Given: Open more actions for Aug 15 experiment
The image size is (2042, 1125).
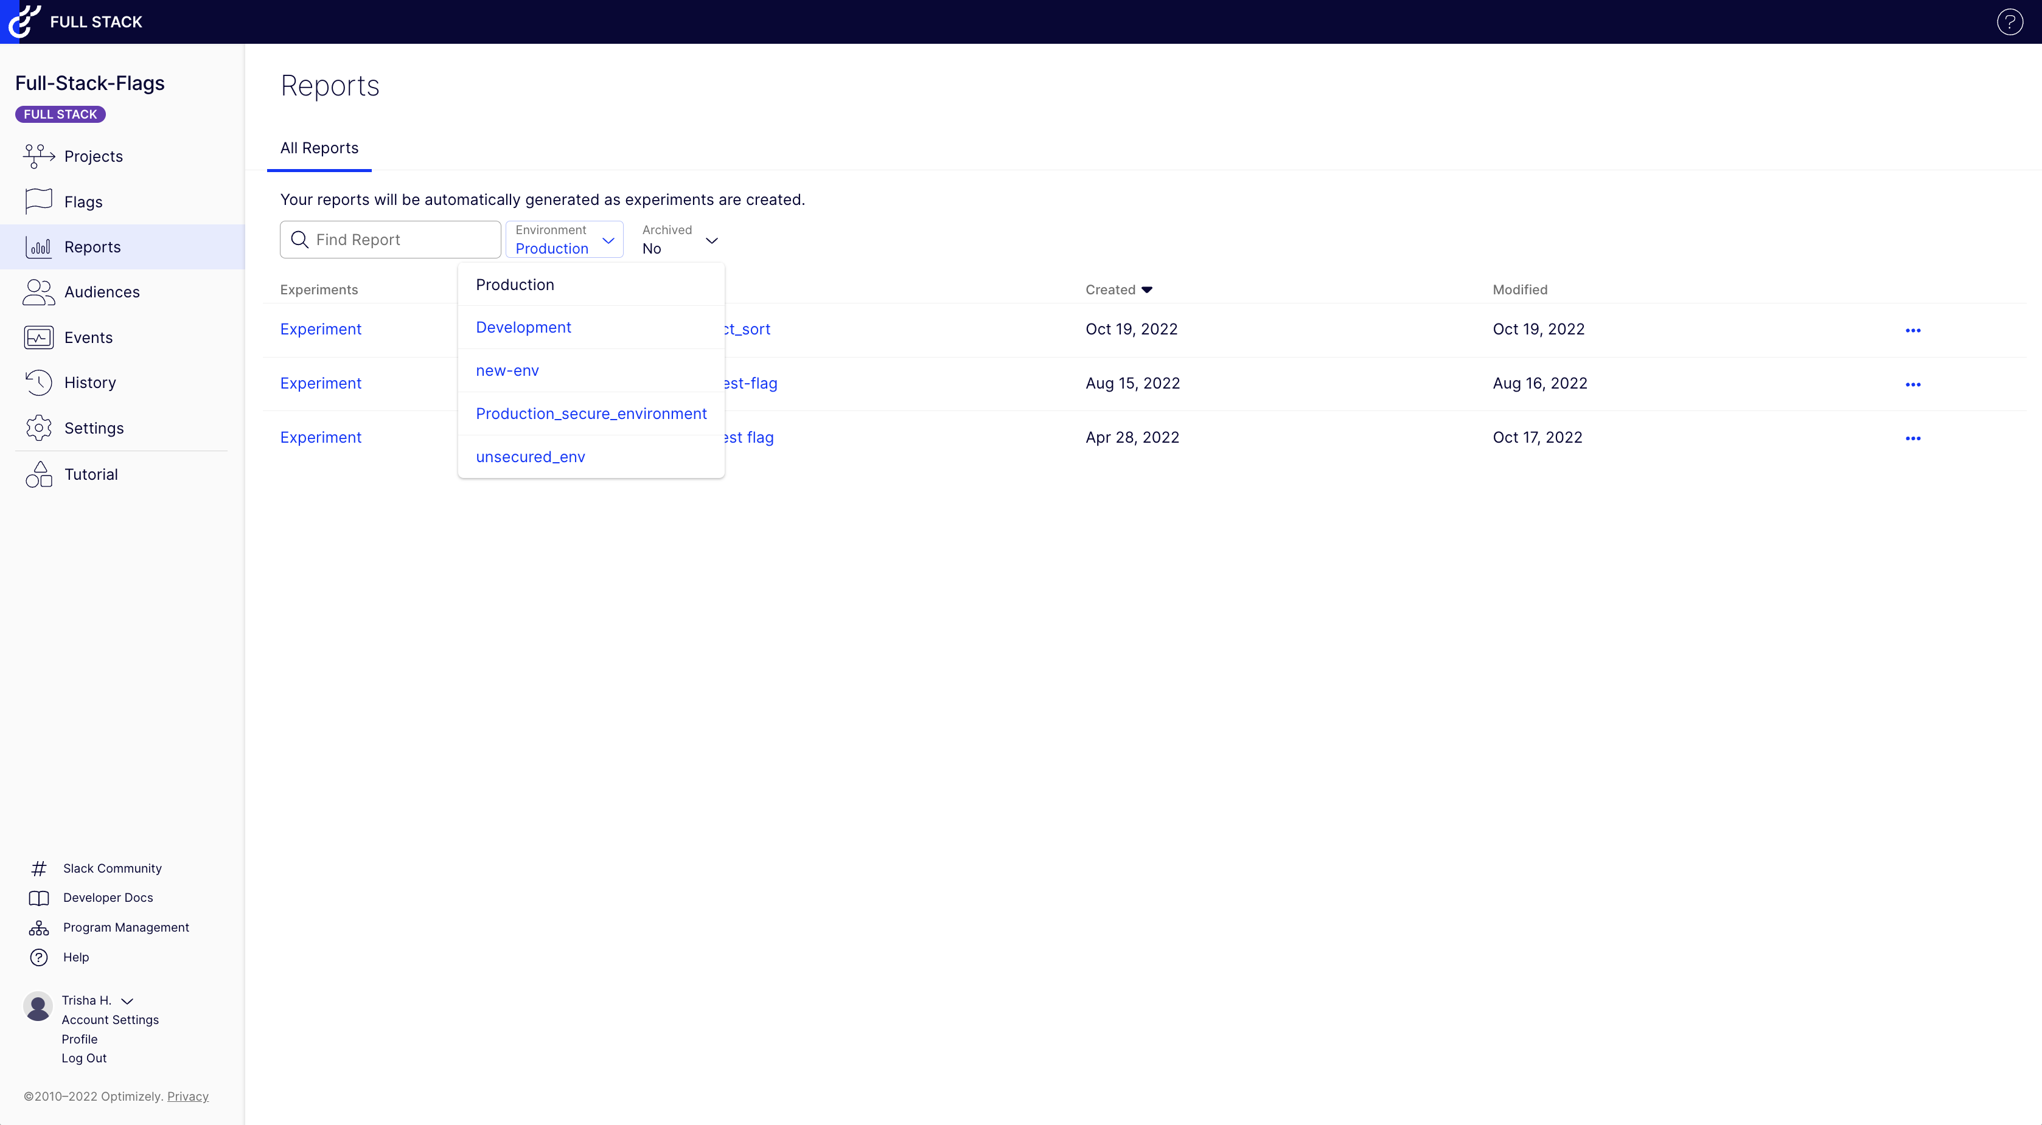Looking at the screenshot, I should [1912, 384].
